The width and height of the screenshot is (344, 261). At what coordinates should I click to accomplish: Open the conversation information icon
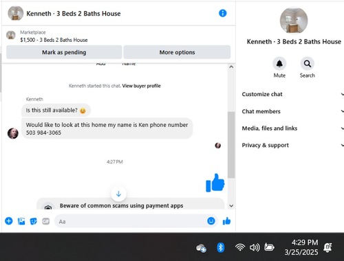[x=222, y=13]
